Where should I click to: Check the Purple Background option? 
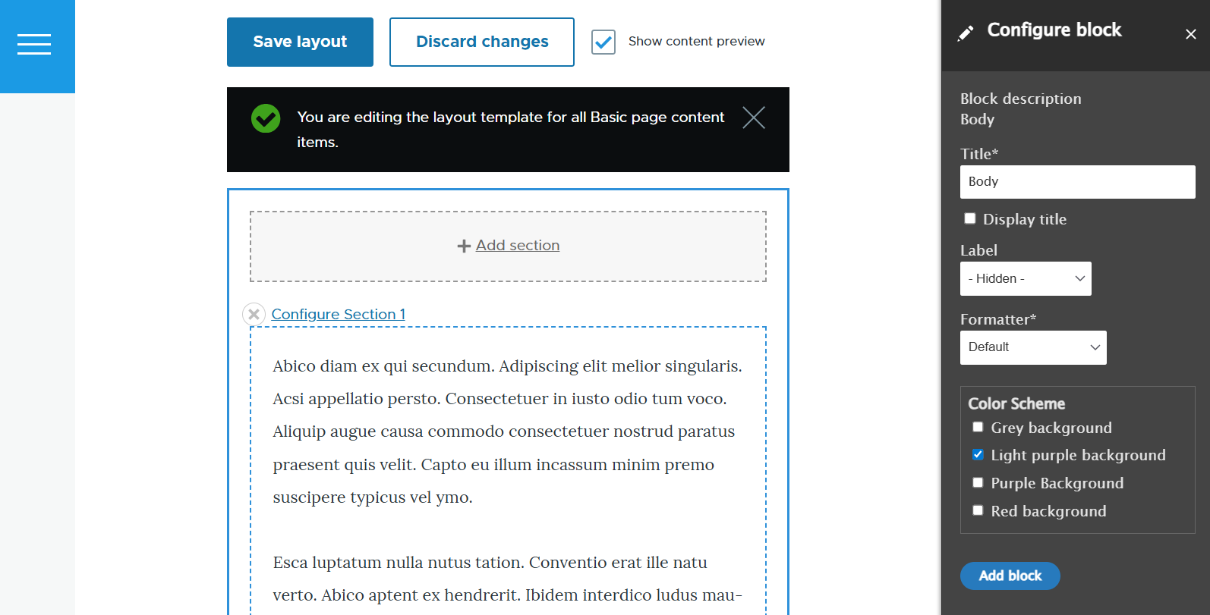coord(978,482)
